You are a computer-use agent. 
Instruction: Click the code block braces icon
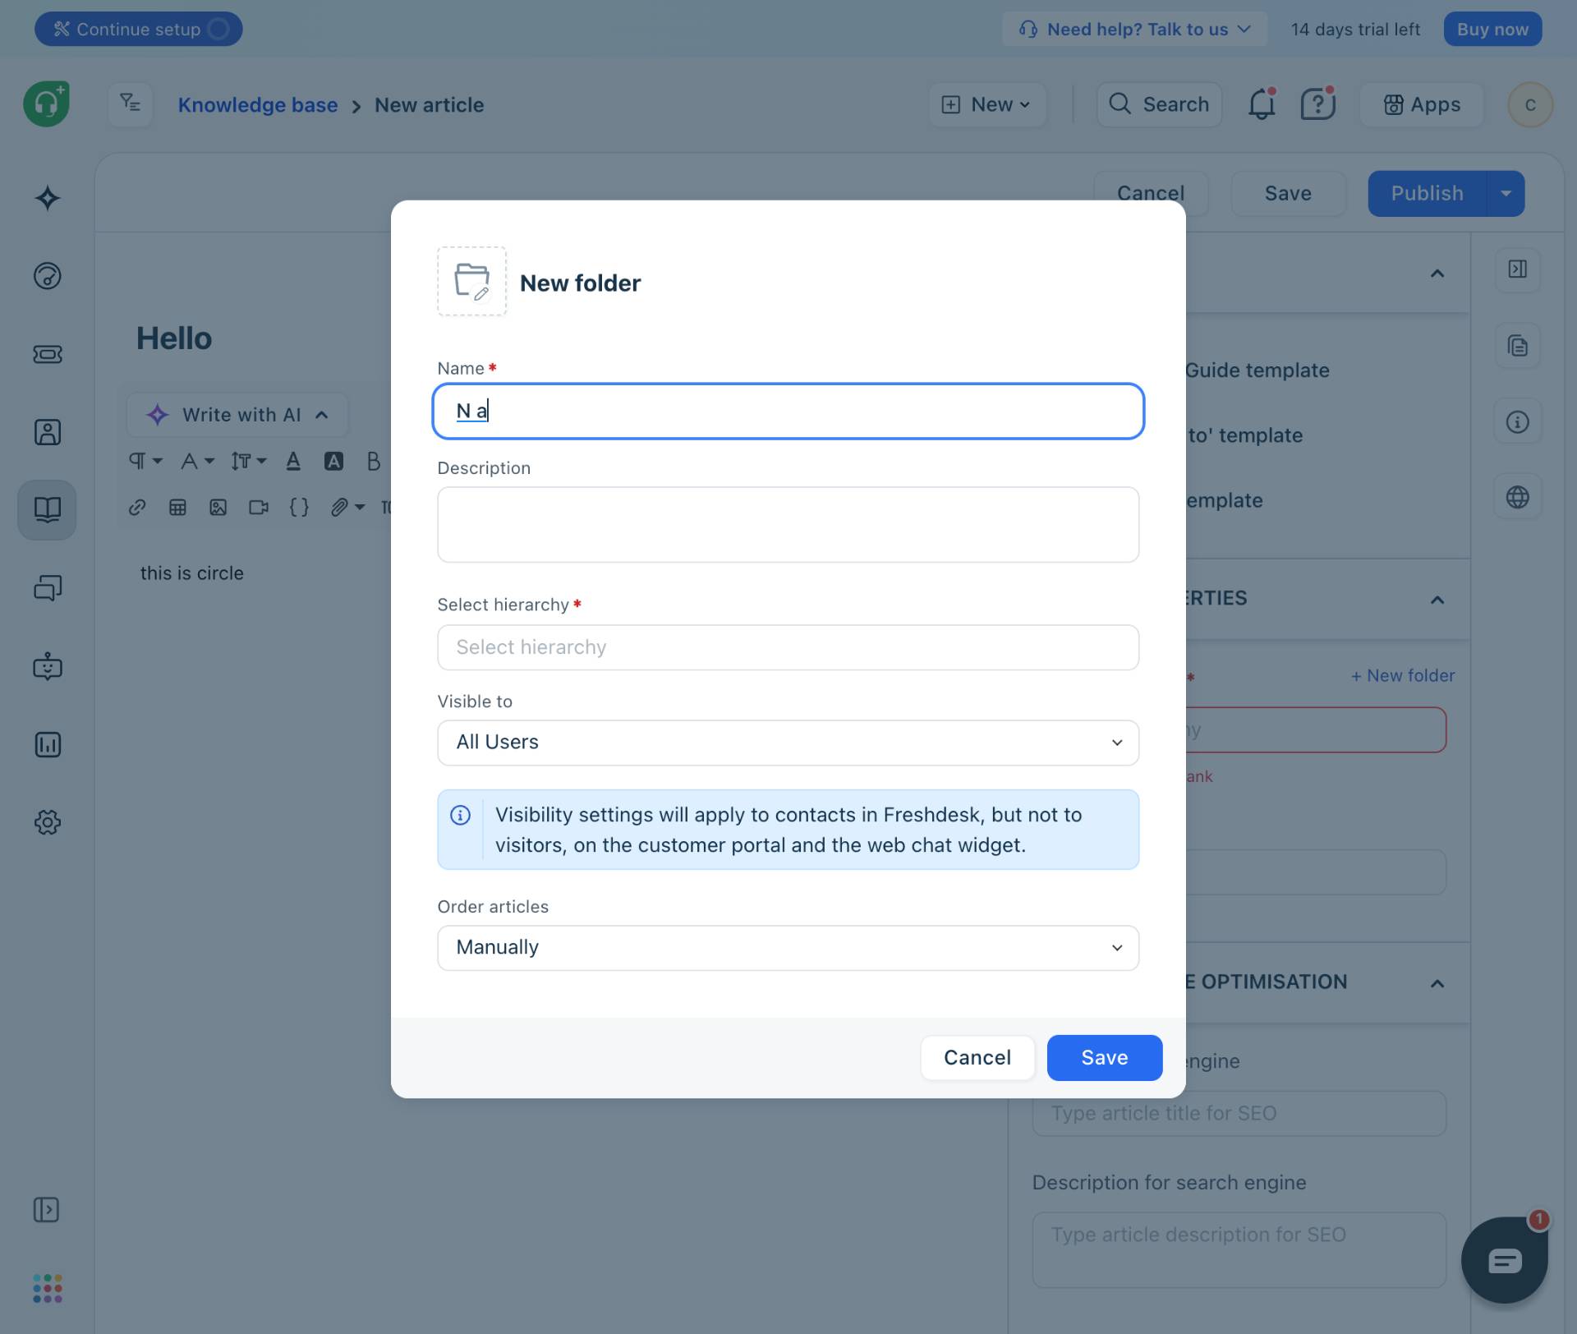pyautogui.click(x=299, y=508)
